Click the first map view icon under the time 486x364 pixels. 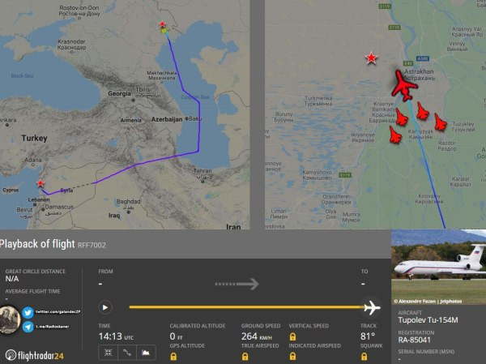click(x=108, y=353)
